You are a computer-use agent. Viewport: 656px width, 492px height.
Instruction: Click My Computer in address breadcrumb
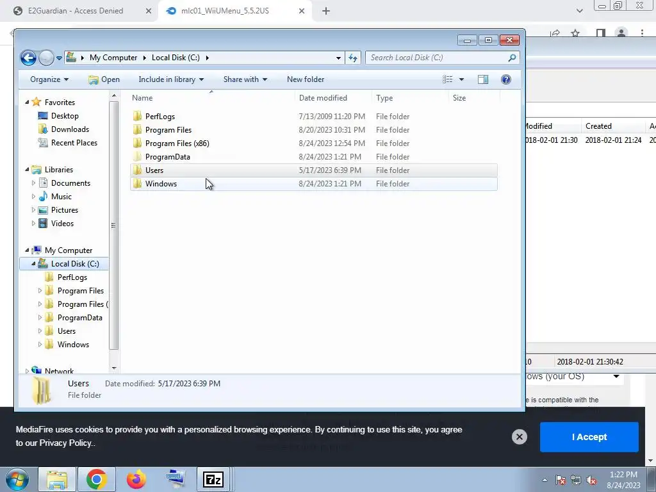point(113,58)
